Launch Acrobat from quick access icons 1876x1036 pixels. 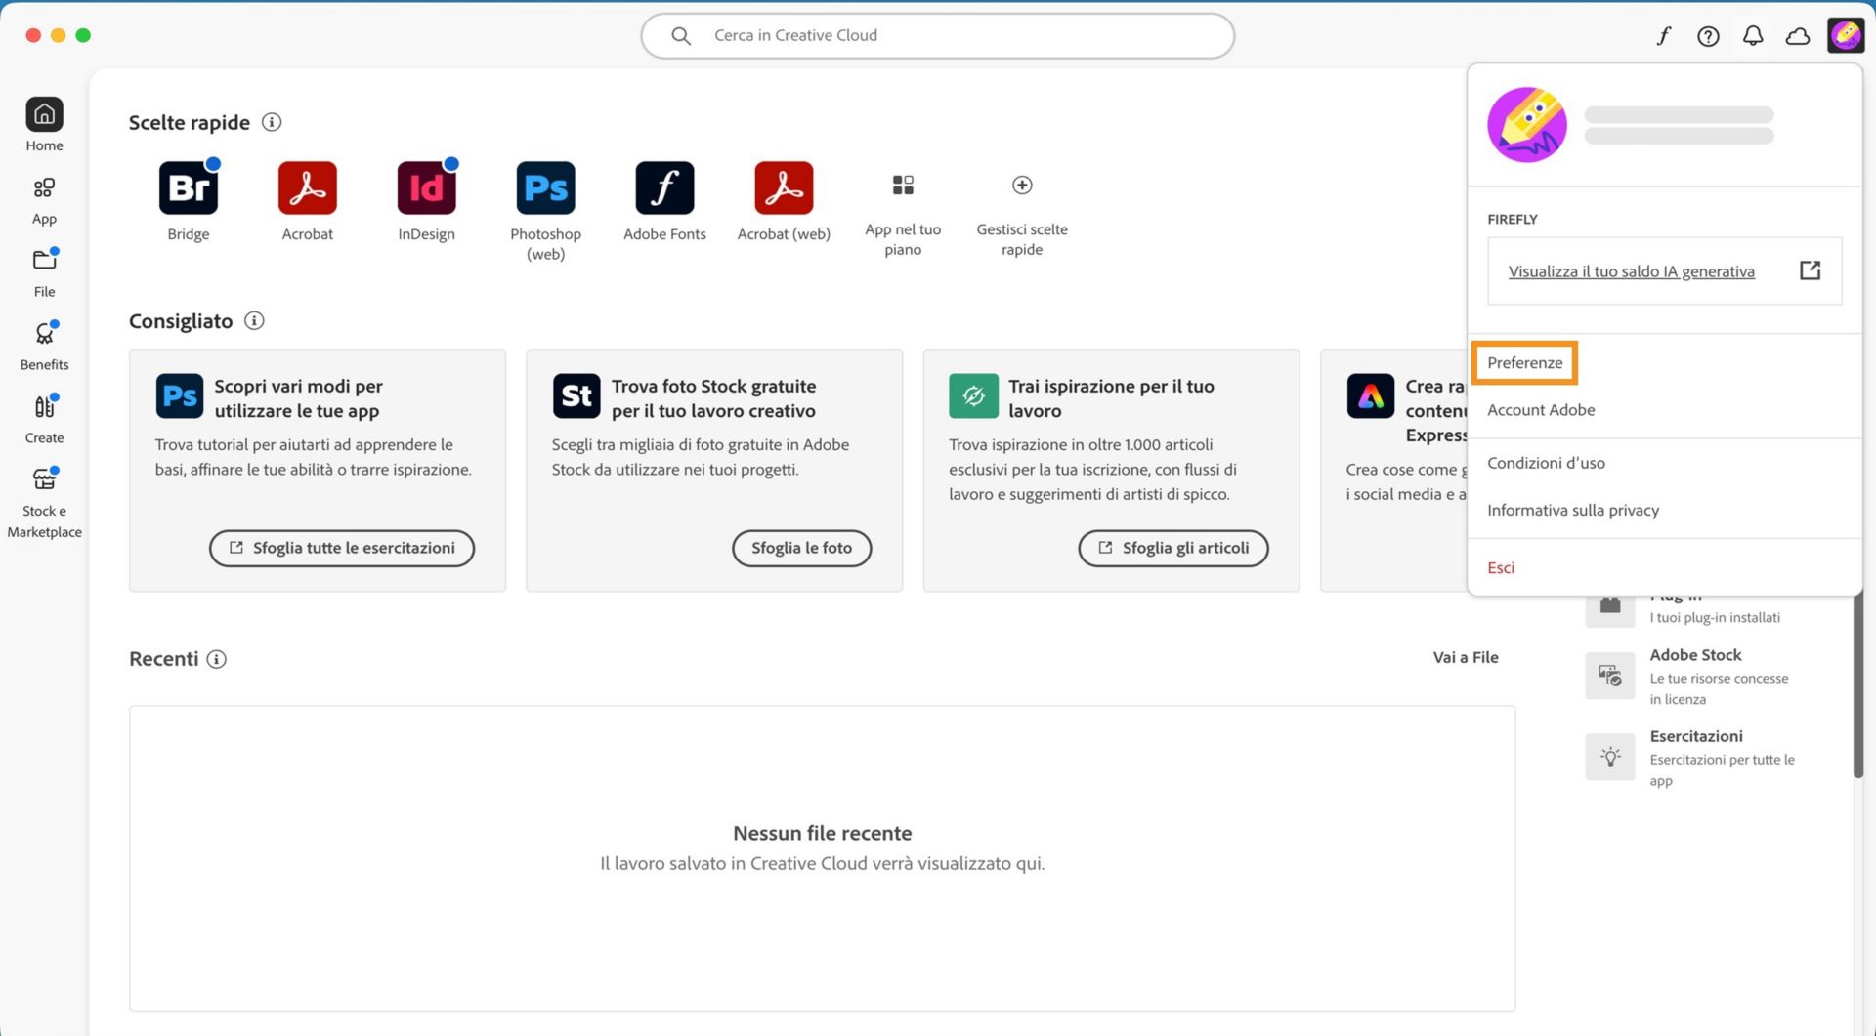308,187
